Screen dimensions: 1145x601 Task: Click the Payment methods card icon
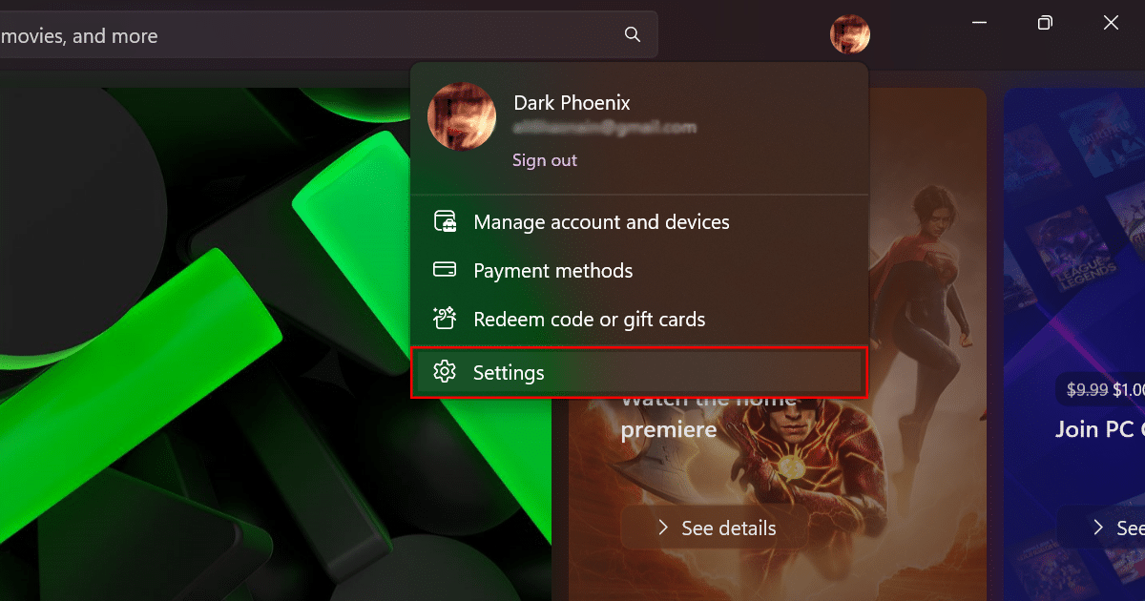[445, 270]
